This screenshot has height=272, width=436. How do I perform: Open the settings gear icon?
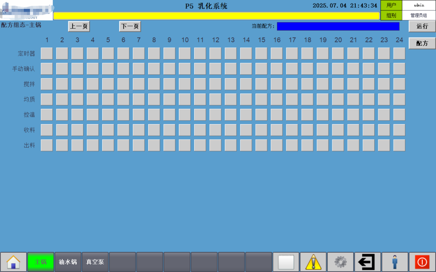click(340, 262)
